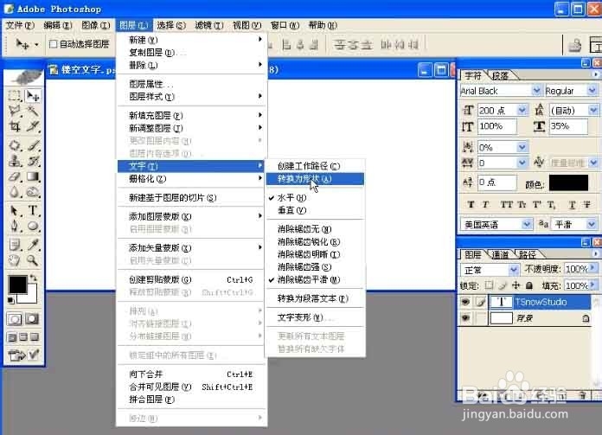Select the Hand tool
The image size is (602, 435).
[15, 260]
